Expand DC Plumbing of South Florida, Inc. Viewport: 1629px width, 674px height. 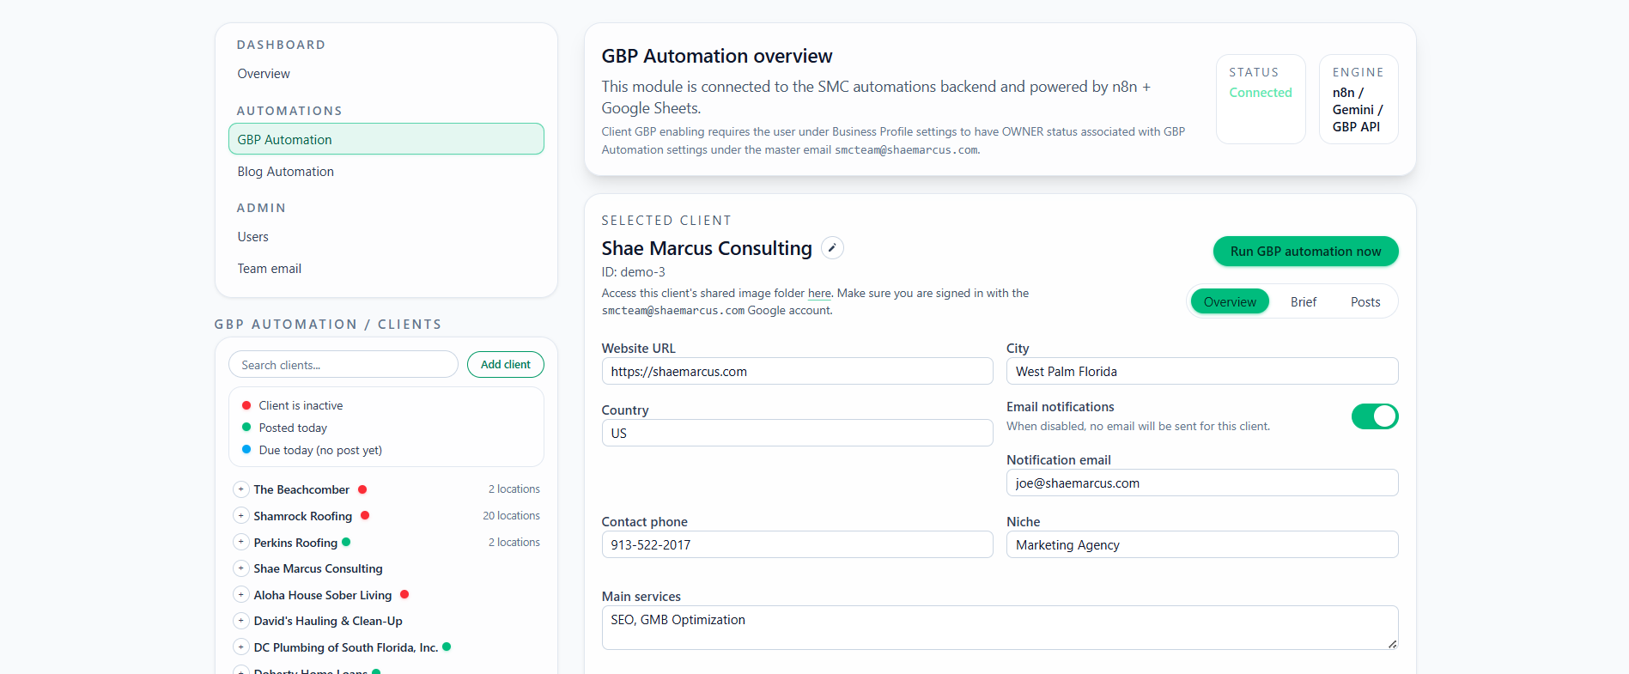click(x=241, y=647)
